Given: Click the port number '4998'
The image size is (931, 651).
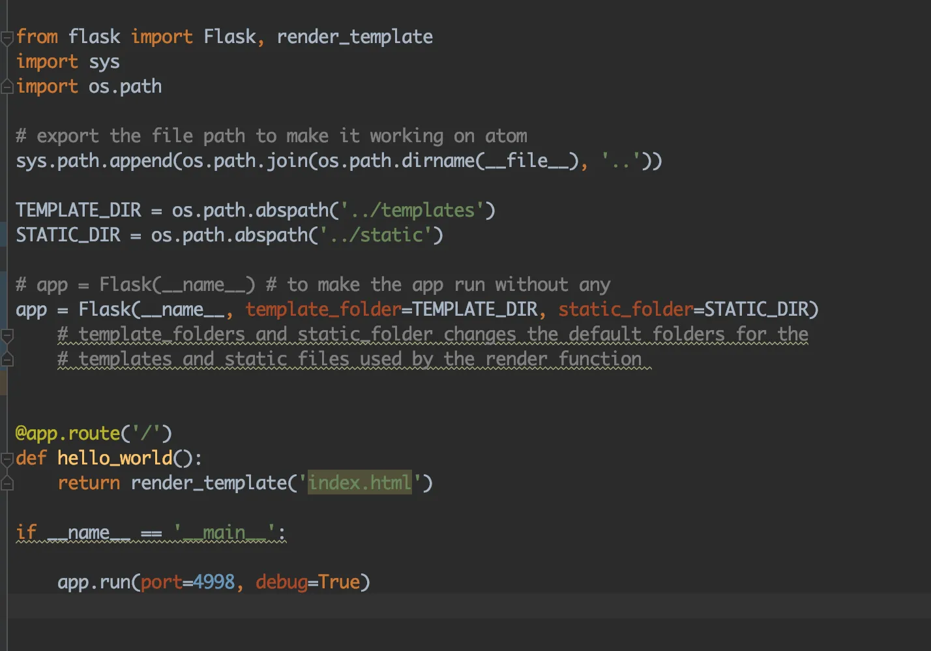Looking at the screenshot, I should point(214,582).
